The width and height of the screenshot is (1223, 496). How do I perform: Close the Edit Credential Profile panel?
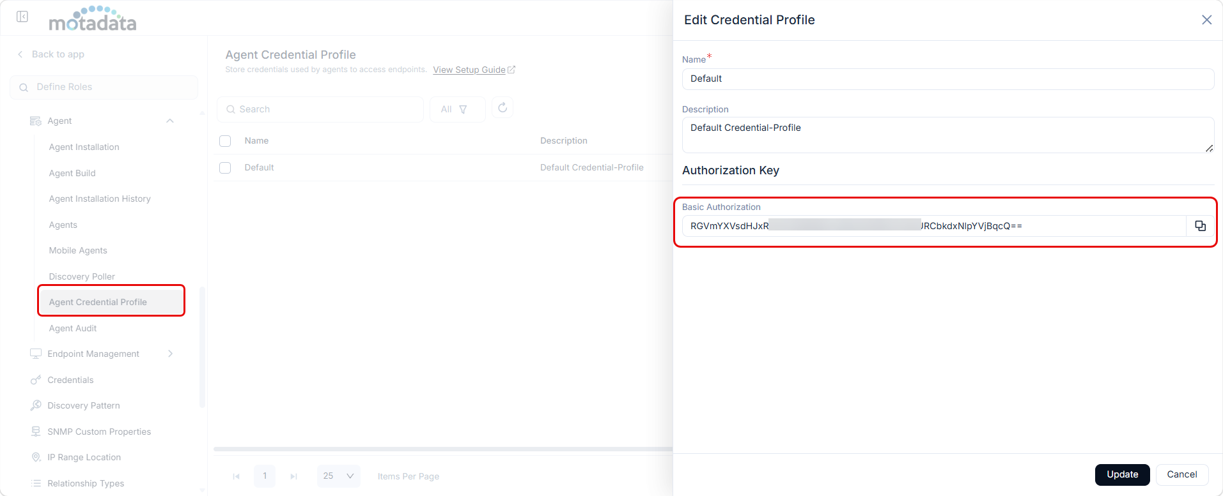coord(1206,20)
